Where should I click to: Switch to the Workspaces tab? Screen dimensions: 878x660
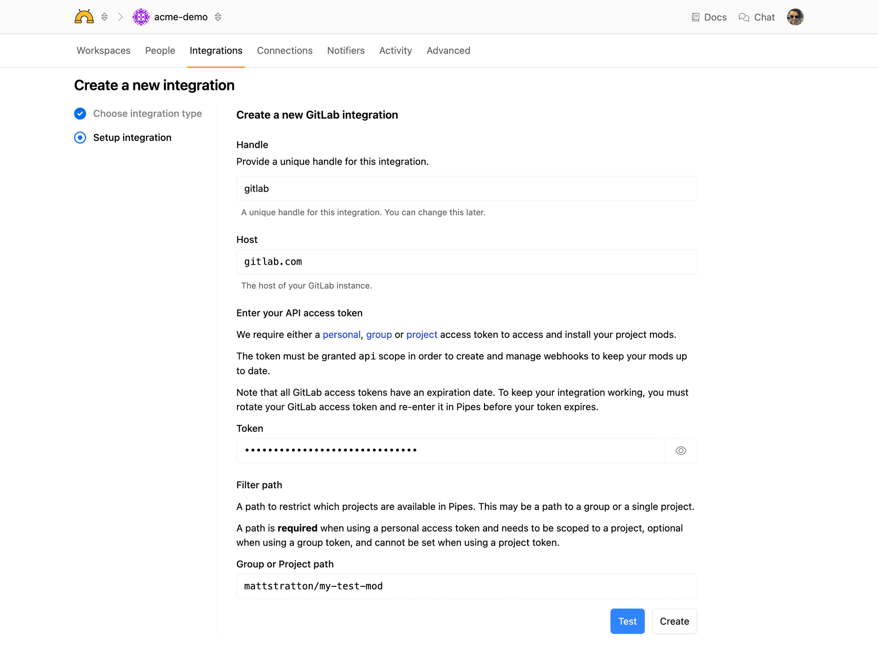click(x=103, y=51)
